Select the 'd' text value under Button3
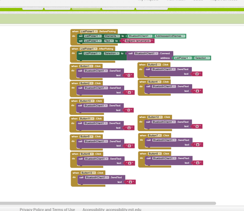 tap(197, 74)
